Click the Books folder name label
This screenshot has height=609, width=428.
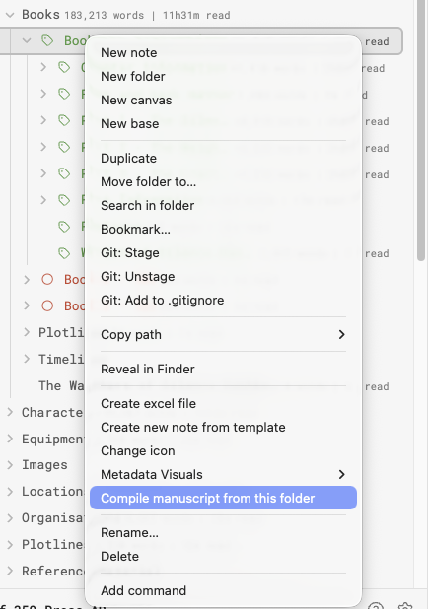pos(40,15)
